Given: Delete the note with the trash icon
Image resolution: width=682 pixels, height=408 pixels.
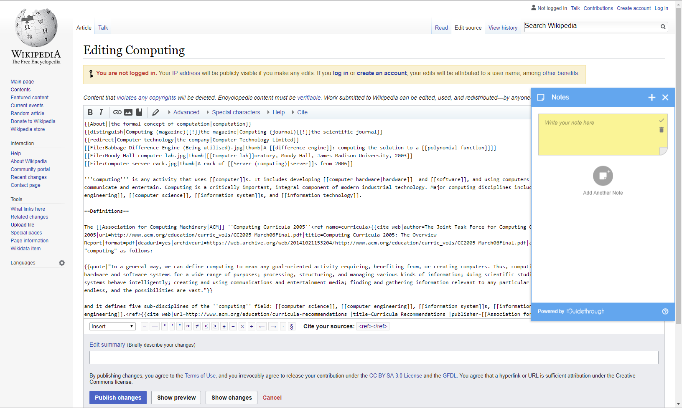Looking at the screenshot, I should [x=662, y=130].
